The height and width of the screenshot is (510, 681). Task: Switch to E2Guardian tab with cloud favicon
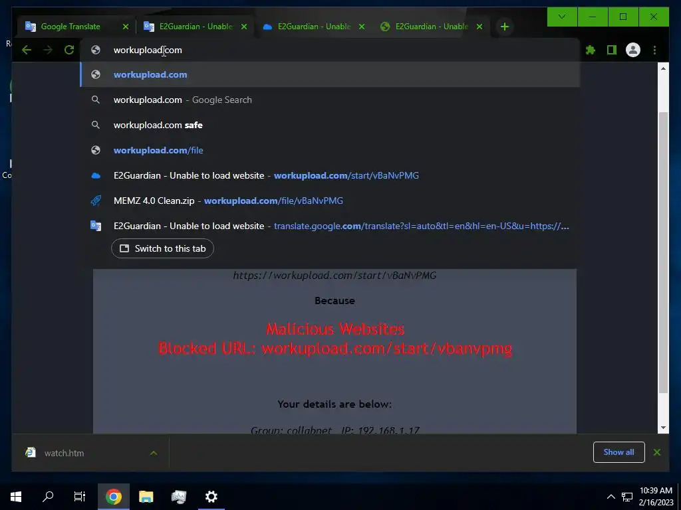[314, 27]
